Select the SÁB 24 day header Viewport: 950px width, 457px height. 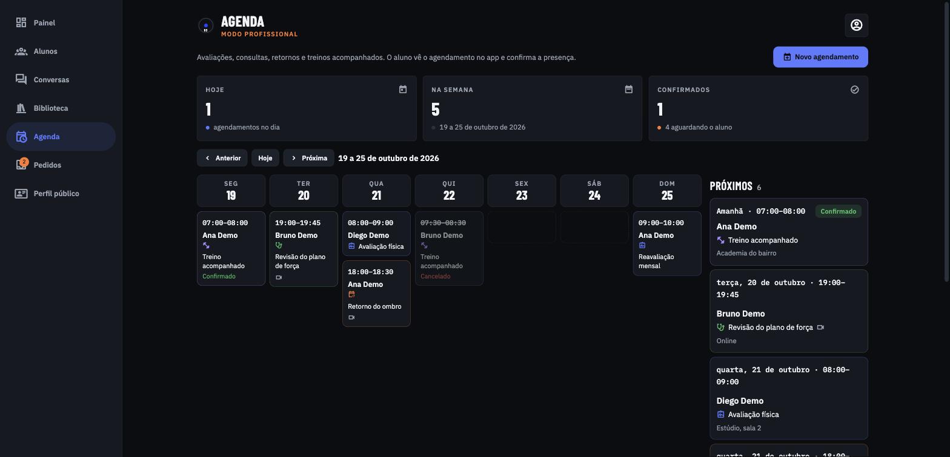point(594,191)
